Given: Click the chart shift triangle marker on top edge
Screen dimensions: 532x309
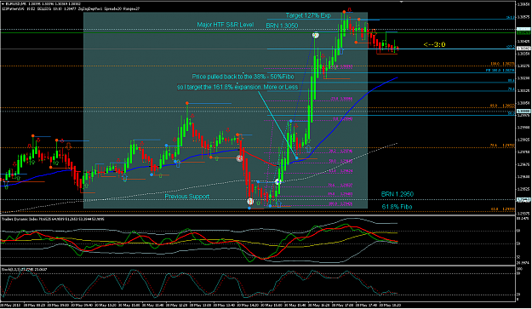Looking at the screenshot, I should (401, 2).
